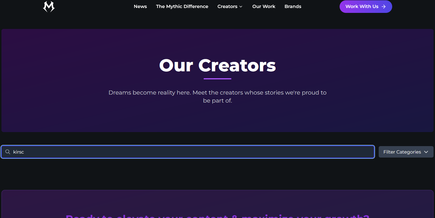Screen dimensions: 435x218
Task: Open the Filter Categories dropdown
Action: pyautogui.click(x=406, y=152)
